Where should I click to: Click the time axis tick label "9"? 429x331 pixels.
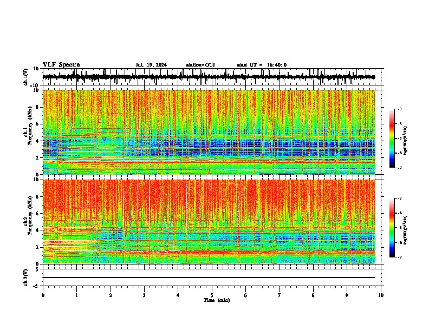[347, 295]
